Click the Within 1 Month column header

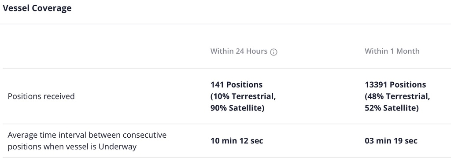pyautogui.click(x=392, y=51)
